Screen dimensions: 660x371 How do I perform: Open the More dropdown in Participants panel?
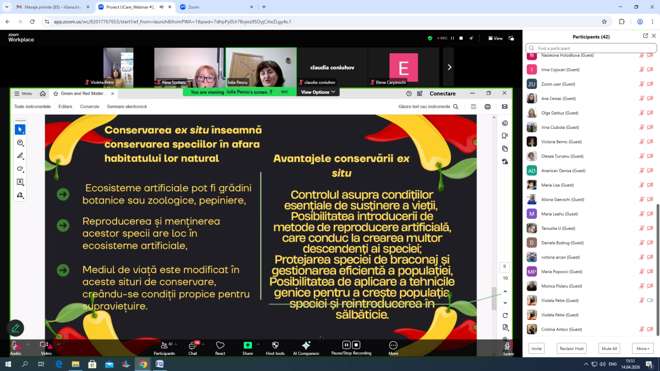coord(642,349)
